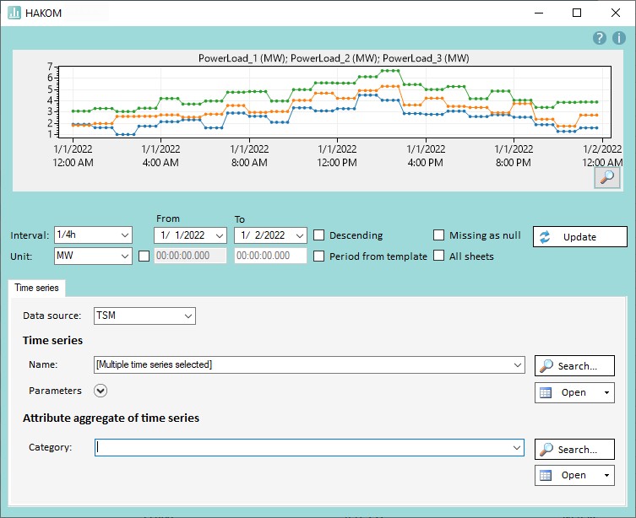Toggle Missing as null checkbox
The height and width of the screenshot is (518, 636).
[x=439, y=235]
